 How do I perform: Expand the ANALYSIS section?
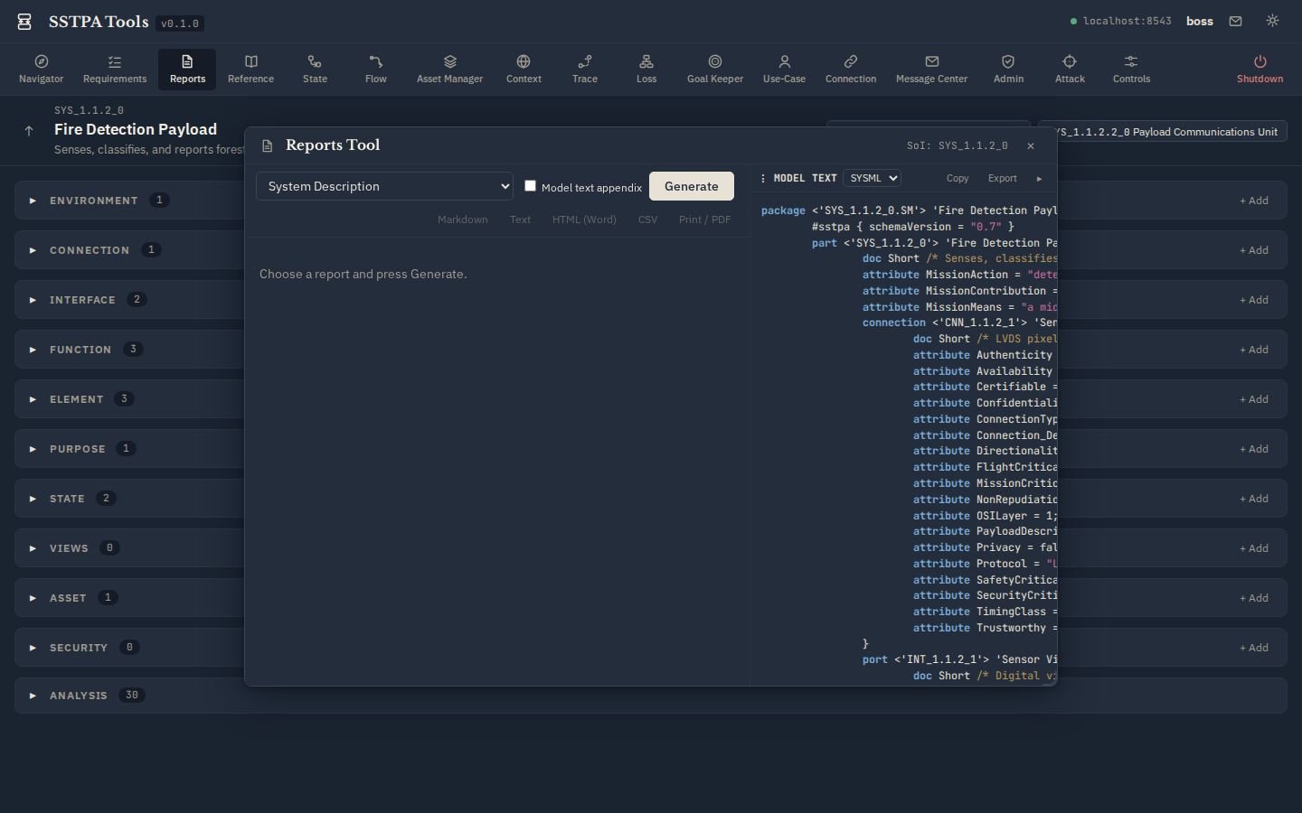(33, 696)
